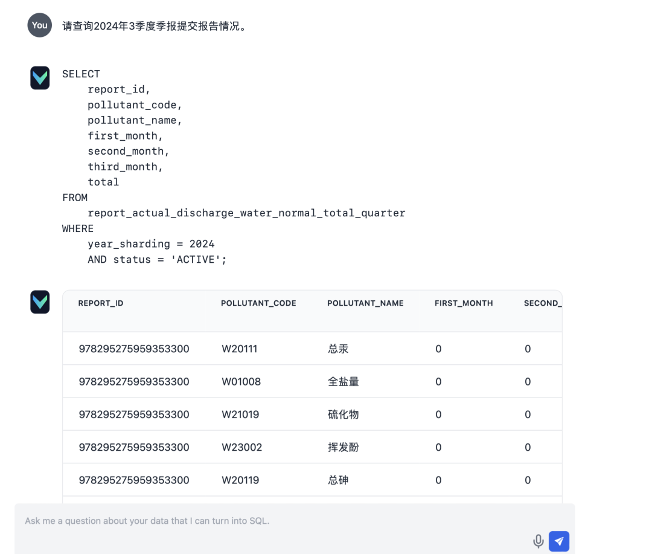
Task: Click pollutant name 硫化物
Action: (343, 414)
